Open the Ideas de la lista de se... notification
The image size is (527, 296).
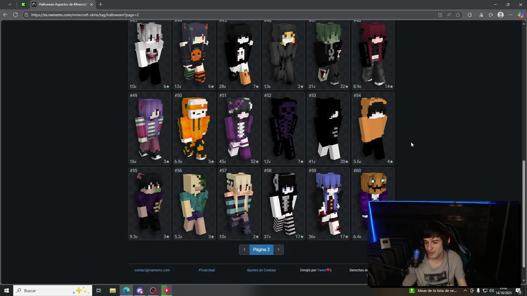(433, 291)
